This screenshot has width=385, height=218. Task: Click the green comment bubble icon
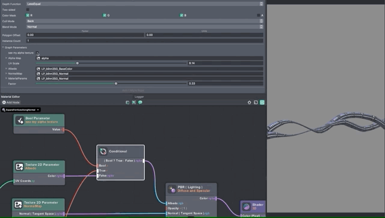(140, 102)
